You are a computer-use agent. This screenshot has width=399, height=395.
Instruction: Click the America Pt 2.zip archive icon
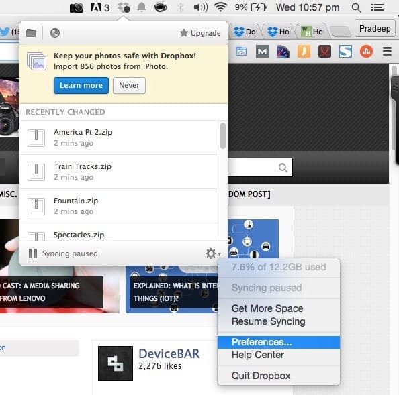click(x=36, y=138)
